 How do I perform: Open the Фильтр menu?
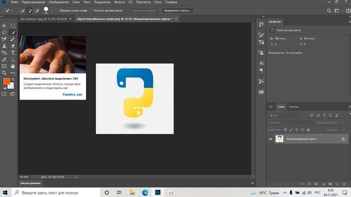(120, 2)
